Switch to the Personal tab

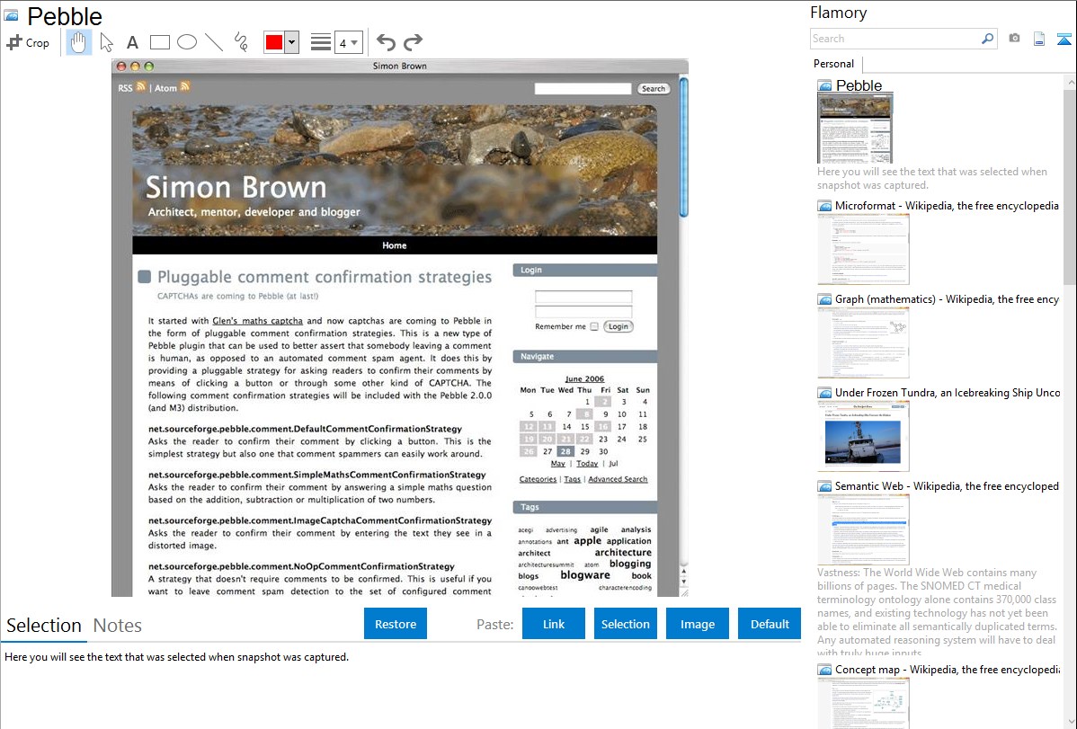tap(833, 64)
